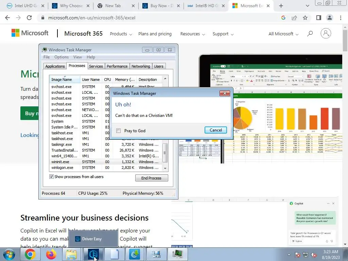348x261 pixels.
Task: Open Copilot panel more options ellipsis
Action: tap(328, 203)
